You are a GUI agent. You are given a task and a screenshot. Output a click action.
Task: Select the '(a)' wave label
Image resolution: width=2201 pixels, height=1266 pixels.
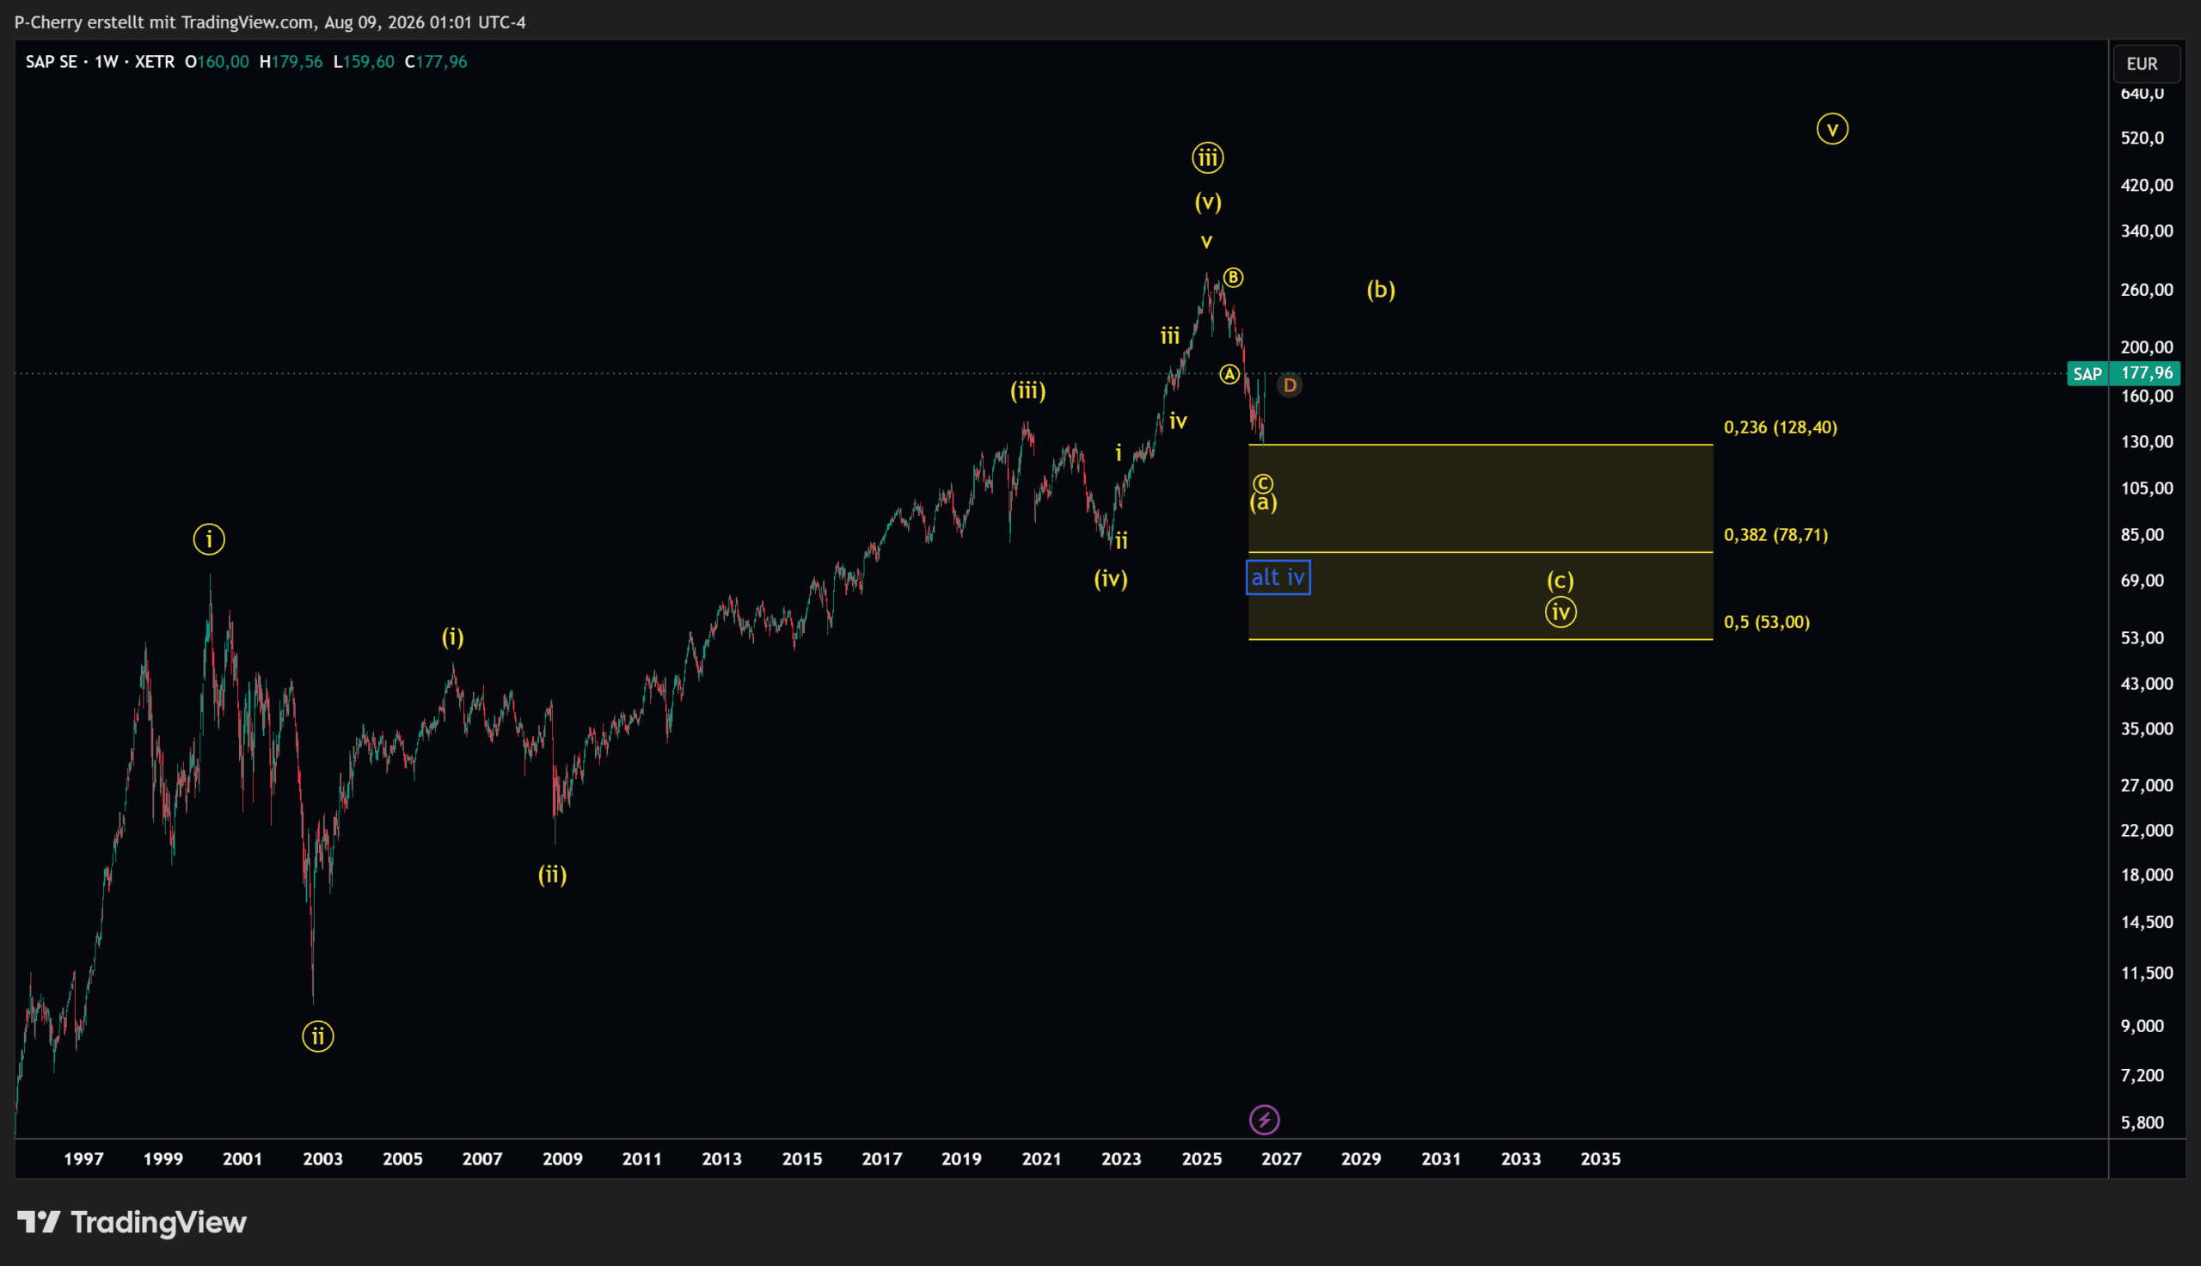(1263, 503)
